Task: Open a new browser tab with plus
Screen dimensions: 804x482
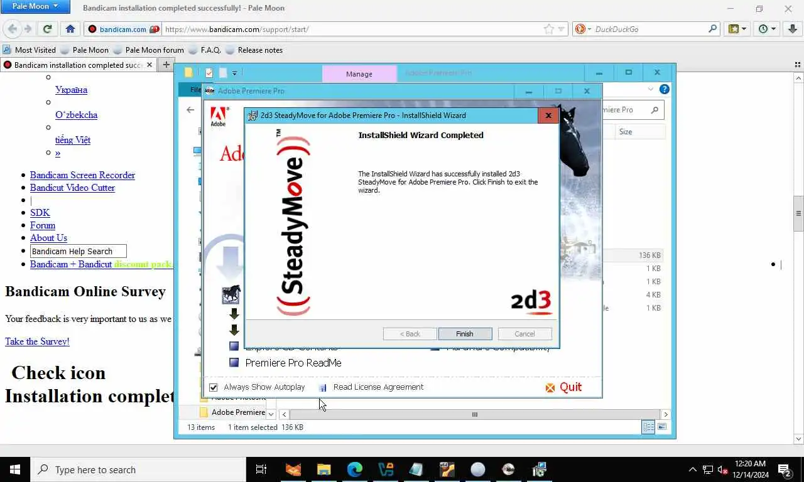Action: point(166,65)
